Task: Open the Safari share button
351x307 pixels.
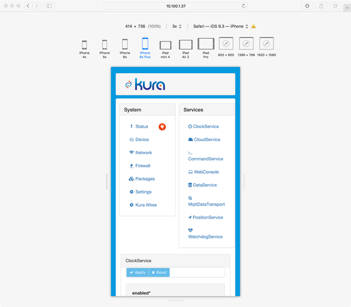Action: pos(321,6)
